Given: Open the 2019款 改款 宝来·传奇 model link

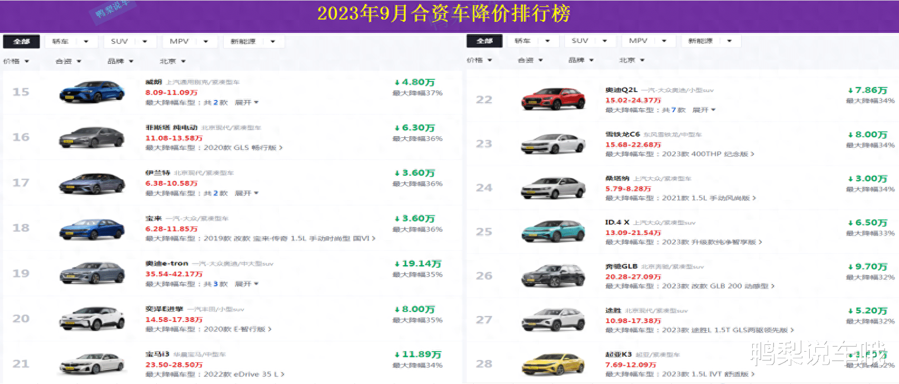Looking at the screenshot, I should 289,238.
